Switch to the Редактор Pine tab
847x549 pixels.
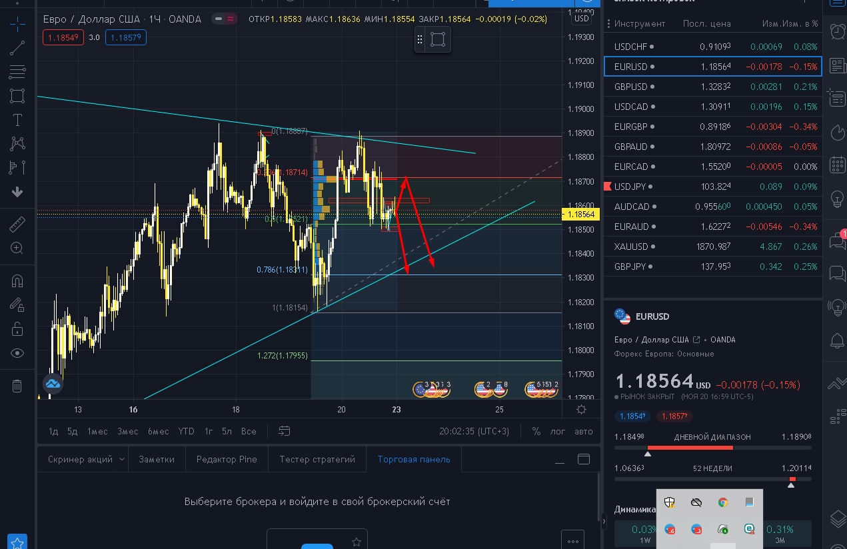[227, 459]
